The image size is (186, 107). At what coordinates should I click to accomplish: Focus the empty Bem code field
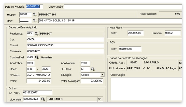pyautogui.click(x=25, y=20)
